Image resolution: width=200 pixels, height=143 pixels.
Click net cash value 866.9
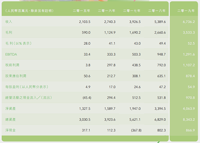pyautogui.click(x=190, y=130)
